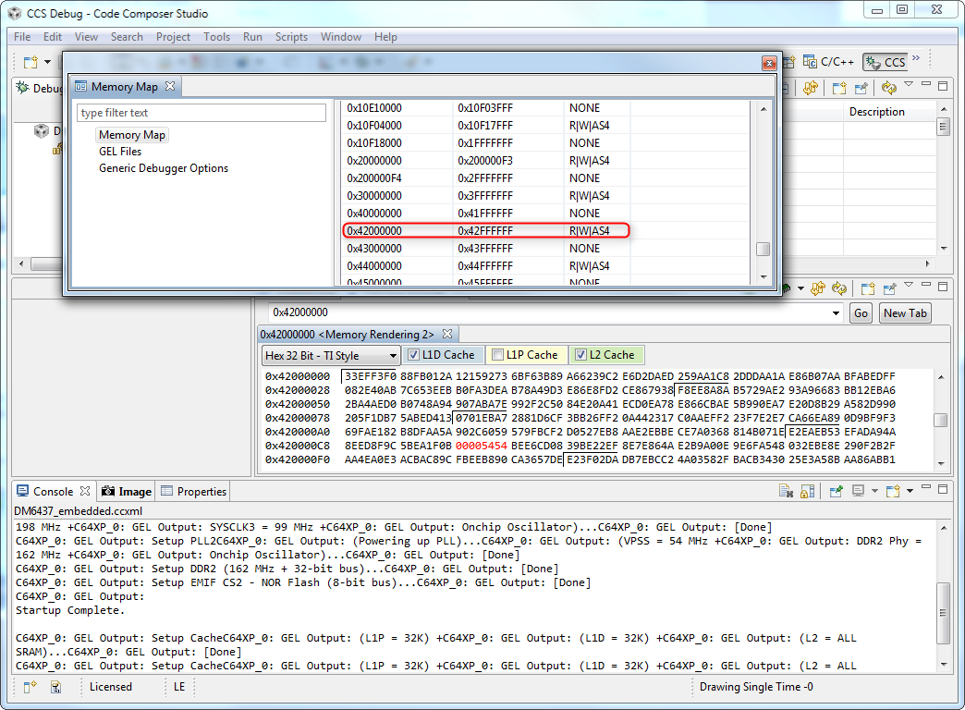Screen dimensions: 965x710
Task: Select Generic Debugger Options entry
Action: point(163,168)
